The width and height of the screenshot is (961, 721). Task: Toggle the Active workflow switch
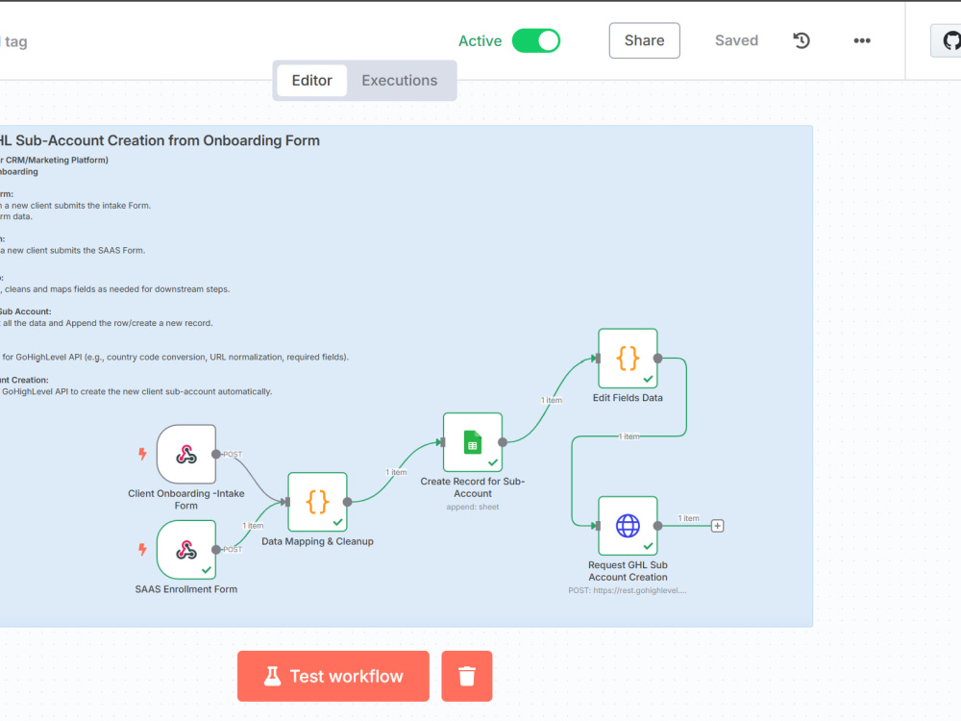[535, 41]
